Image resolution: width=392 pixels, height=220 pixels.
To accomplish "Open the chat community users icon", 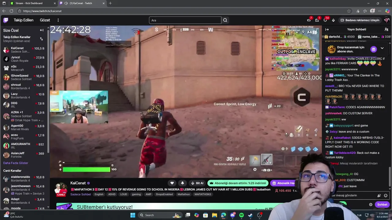I will pyautogui.click(x=386, y=29).
